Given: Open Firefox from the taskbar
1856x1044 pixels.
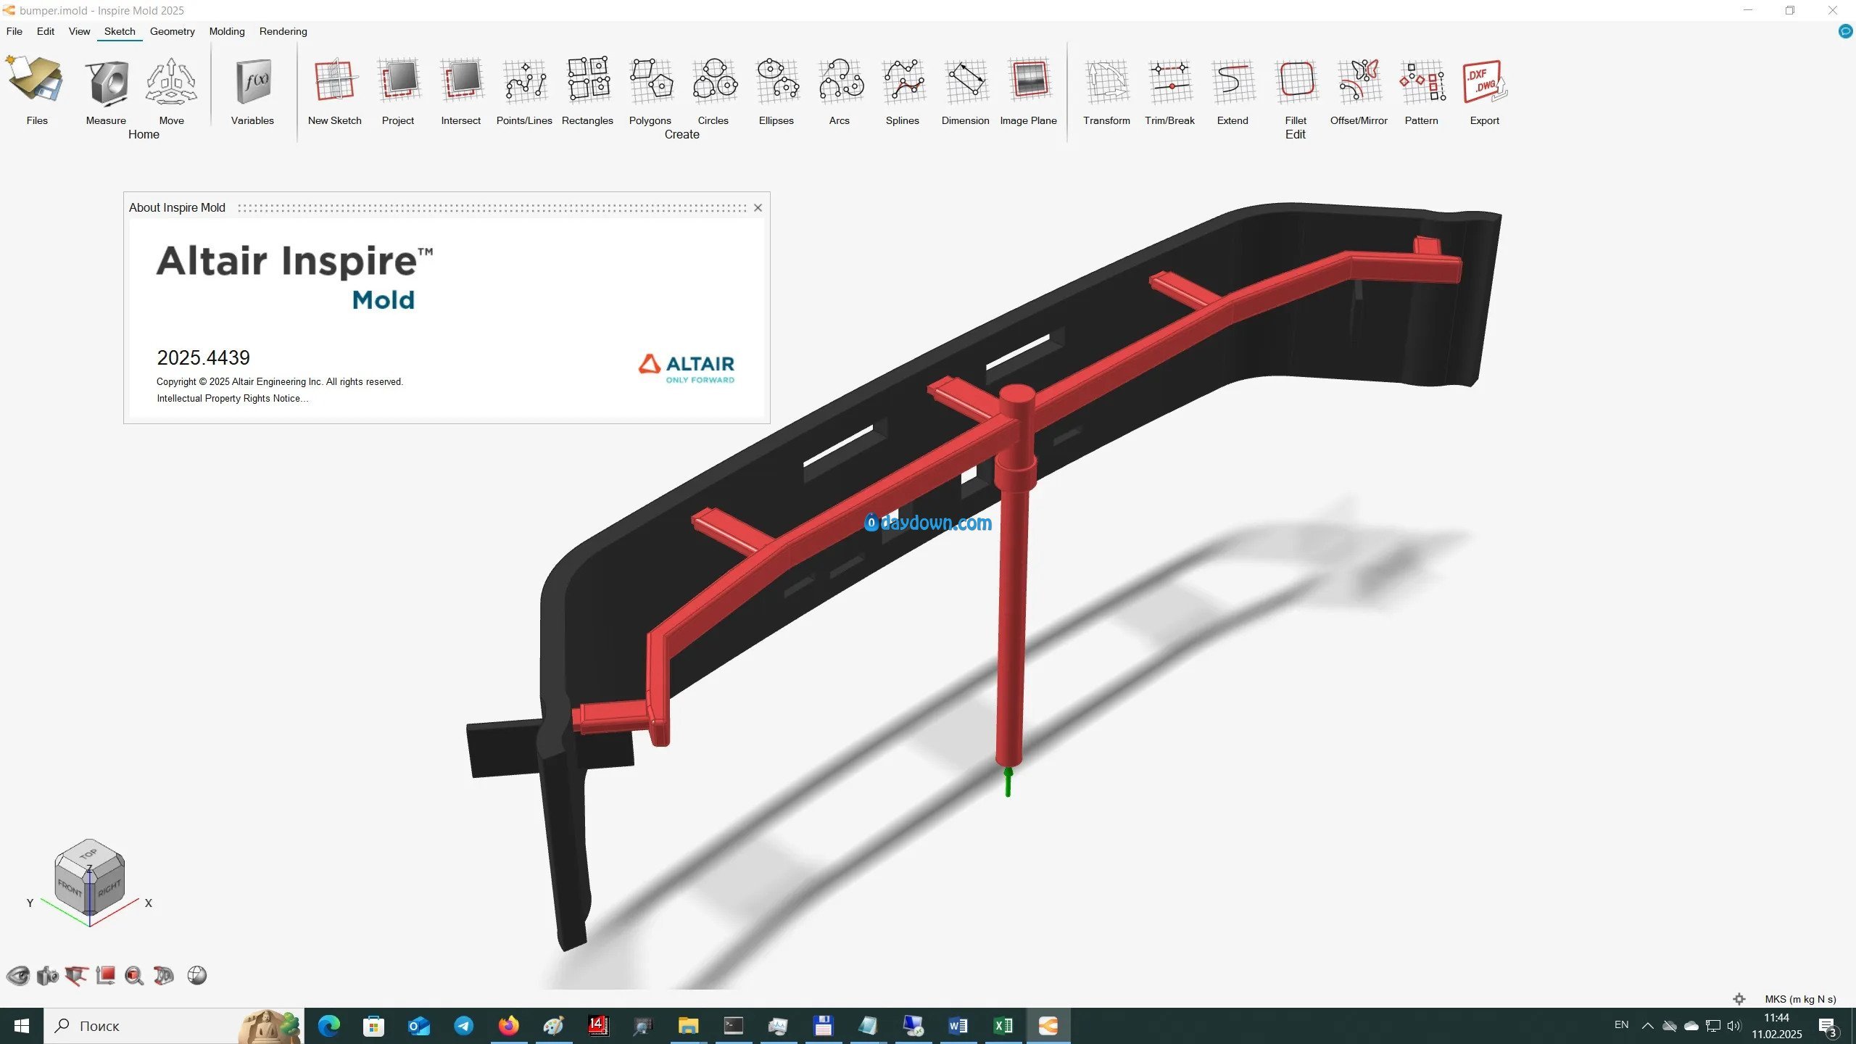Looking at the screenshot, I should pos(508,1026).
